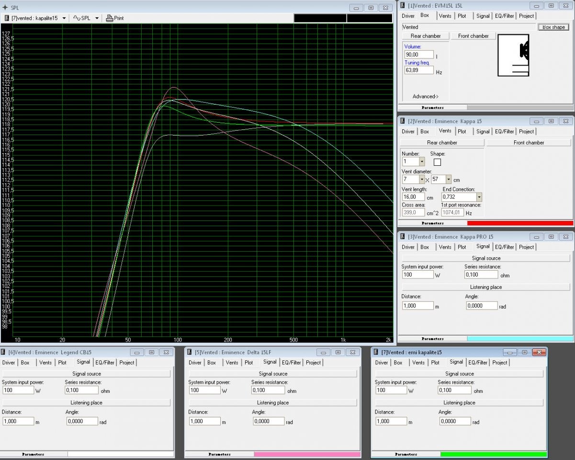The height and width of the screenshot is (460, 575).
Task: Click the Tuning freq. input field
Action: click(x=419, y=70)
